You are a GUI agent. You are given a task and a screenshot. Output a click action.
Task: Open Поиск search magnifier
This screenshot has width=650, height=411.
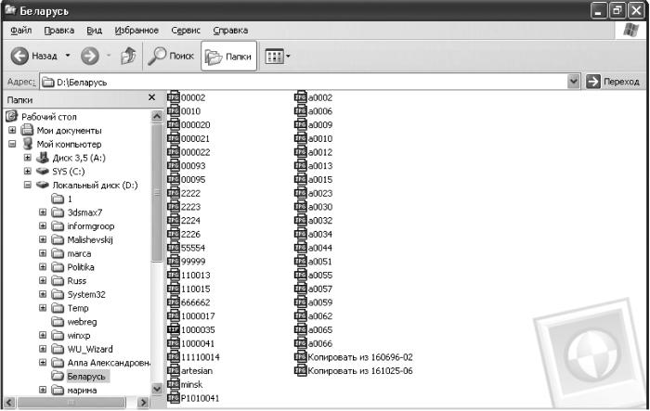pos(157,56)
